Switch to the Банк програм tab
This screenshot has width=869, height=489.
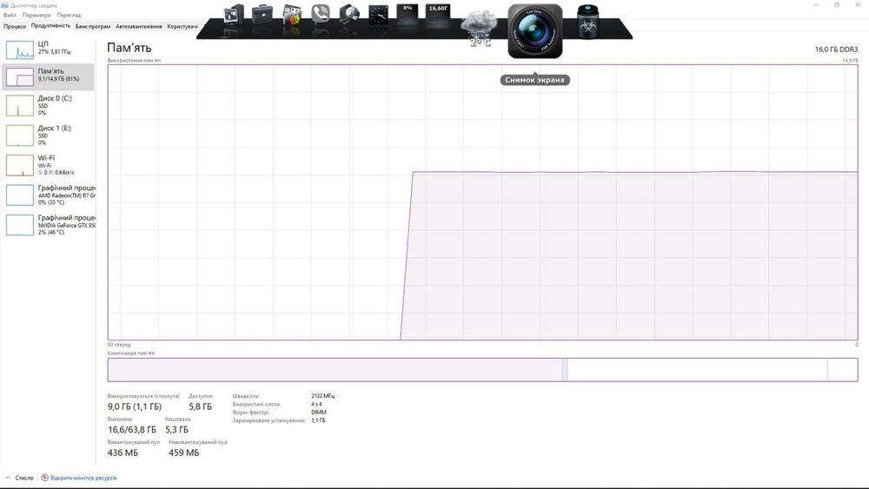93,26
